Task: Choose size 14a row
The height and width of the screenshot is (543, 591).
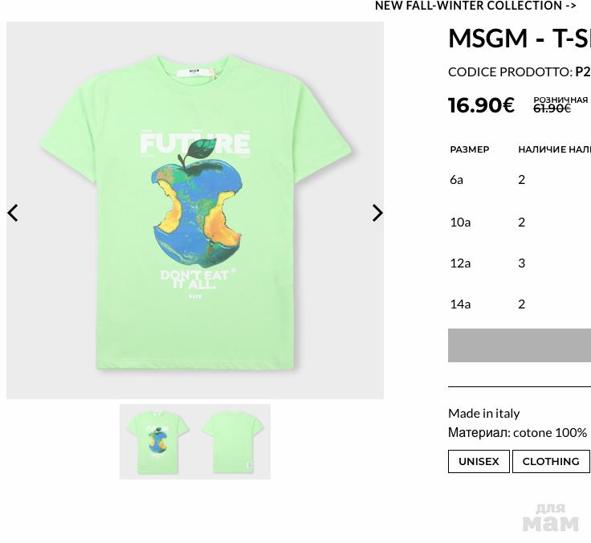Action: [520, 304]
